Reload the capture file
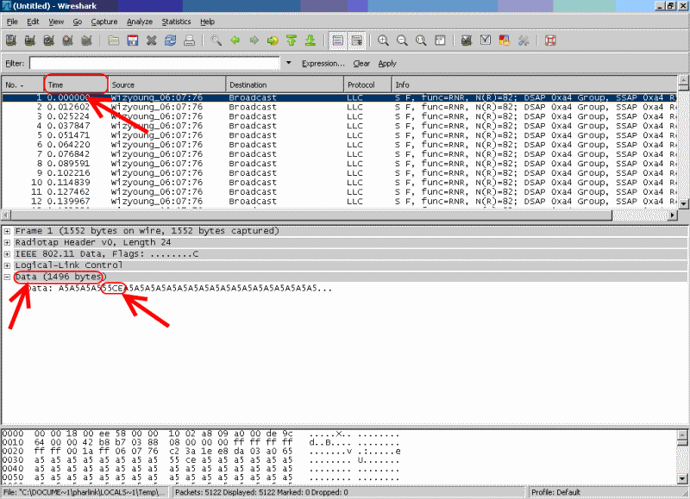The height and width of the screenshot is (499, 690). pos(170,41)
